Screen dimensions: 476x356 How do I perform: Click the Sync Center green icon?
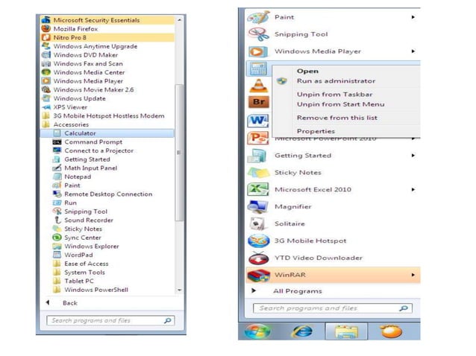57,238
